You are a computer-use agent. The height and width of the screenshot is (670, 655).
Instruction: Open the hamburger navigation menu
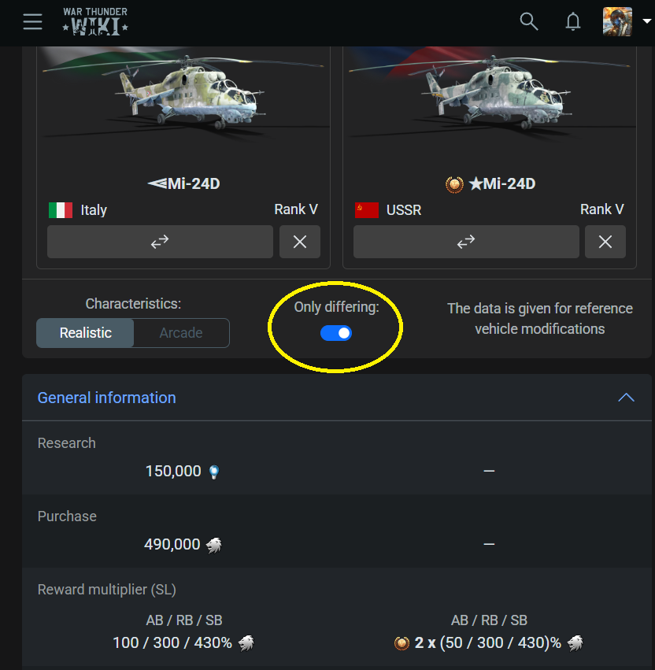(32, 21)
